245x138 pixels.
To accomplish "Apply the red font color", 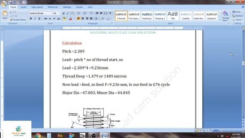I will 70,19.
